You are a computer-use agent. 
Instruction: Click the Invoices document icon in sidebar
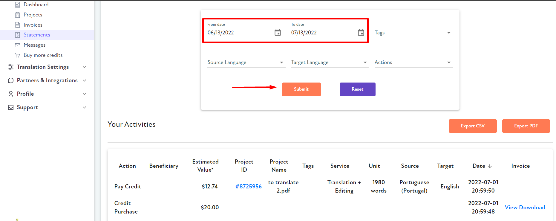(x=18, y=25)
